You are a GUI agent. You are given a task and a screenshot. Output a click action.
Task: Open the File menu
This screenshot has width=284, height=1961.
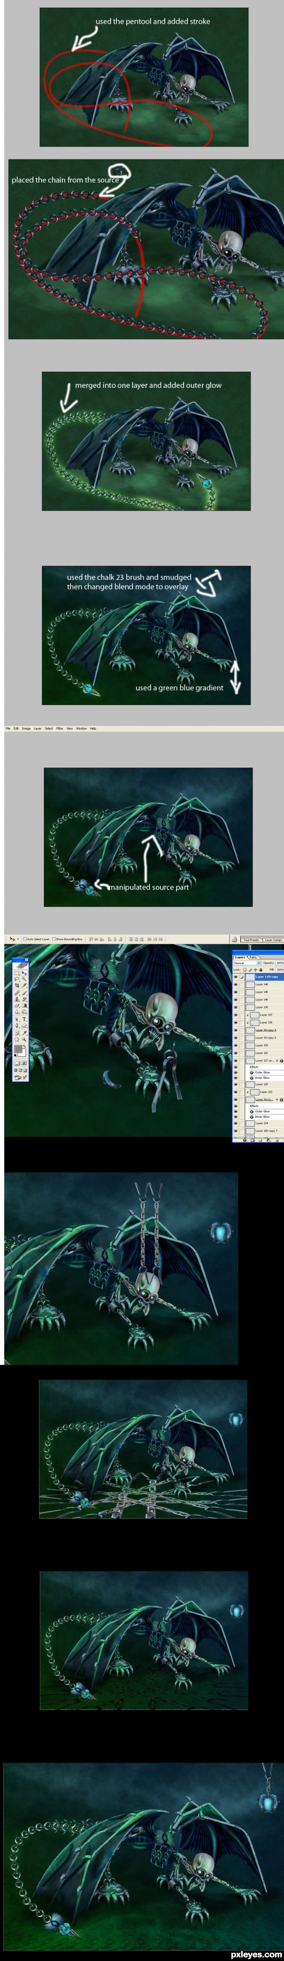pos(8,729)
